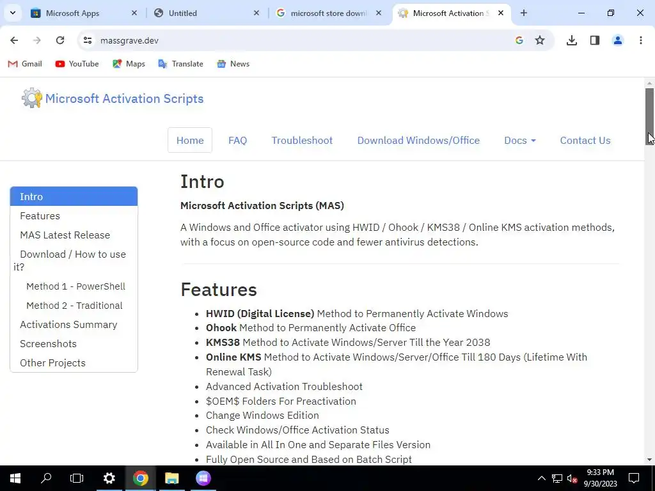655x491 pixels.
Task: Click the scrollbar down arrow
Action: tap(649, 460)
